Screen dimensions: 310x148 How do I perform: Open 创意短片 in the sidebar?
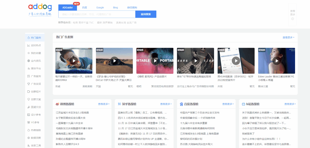[35, 92]
